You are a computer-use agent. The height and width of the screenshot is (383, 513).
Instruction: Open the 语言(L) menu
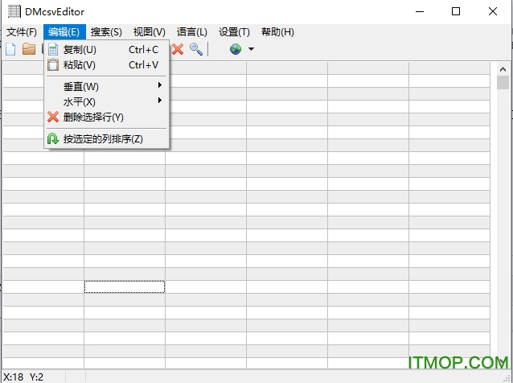coord(192,32)
